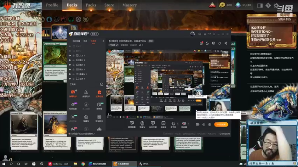
Task: Open the 读弹幕 read-danmaku tool
Action: [x=99, y=106]
